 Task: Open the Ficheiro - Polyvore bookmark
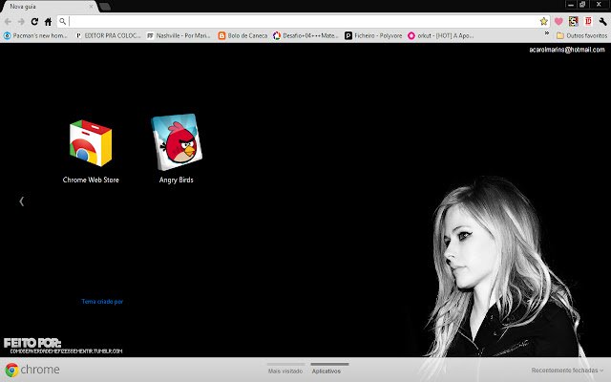[x=373, y=36]
